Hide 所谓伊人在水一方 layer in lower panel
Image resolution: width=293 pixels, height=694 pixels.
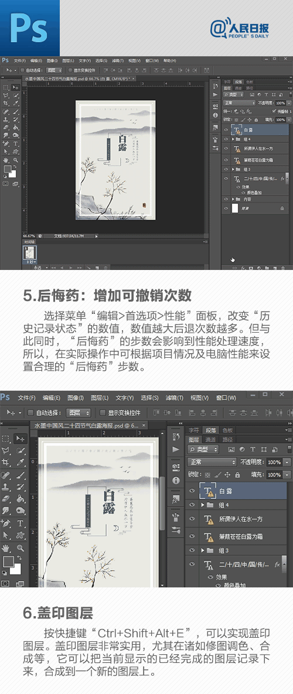(x=192, y=519)
